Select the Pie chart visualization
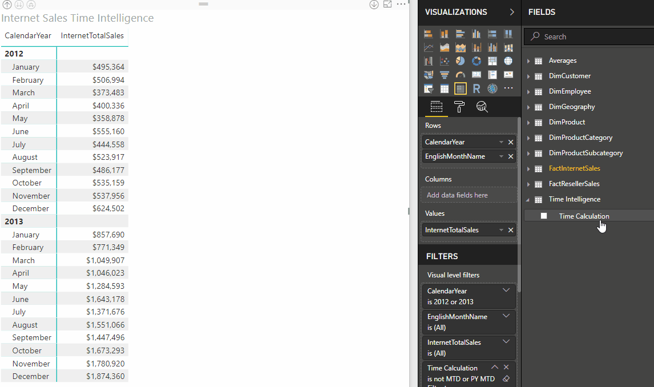 pos(460,61)
